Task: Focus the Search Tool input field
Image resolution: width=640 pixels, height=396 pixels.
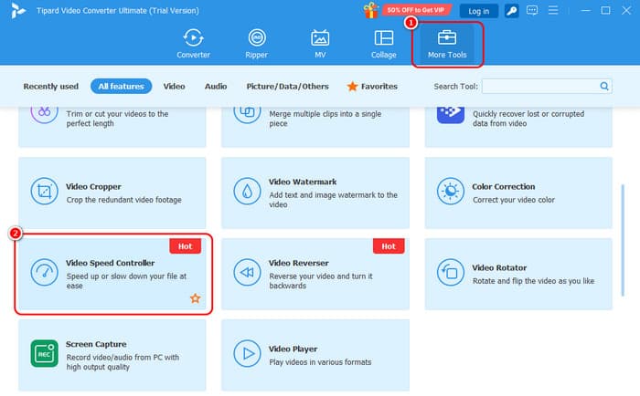Action: (x=547, y=86)
